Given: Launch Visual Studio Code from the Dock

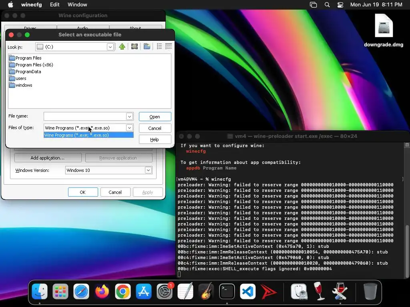Looking at the screenshot, I should (x=247, y=291).
